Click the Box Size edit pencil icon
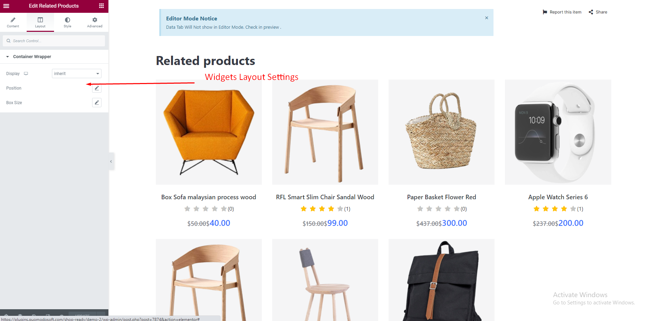This screenshot has width=658, height=321. click(x=97, y=103)
